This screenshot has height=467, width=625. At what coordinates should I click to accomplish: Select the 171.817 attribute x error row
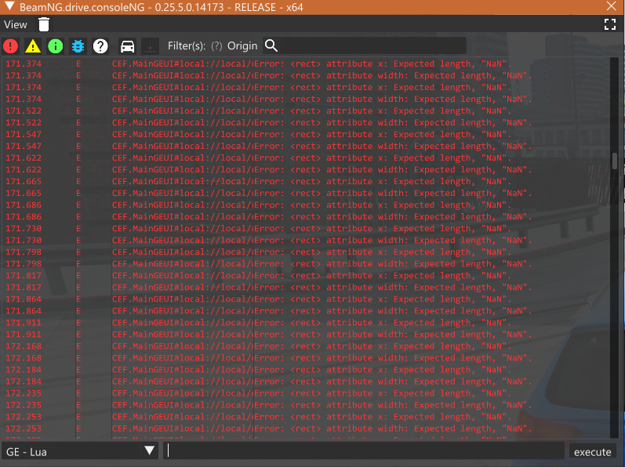tap(307, 276)
